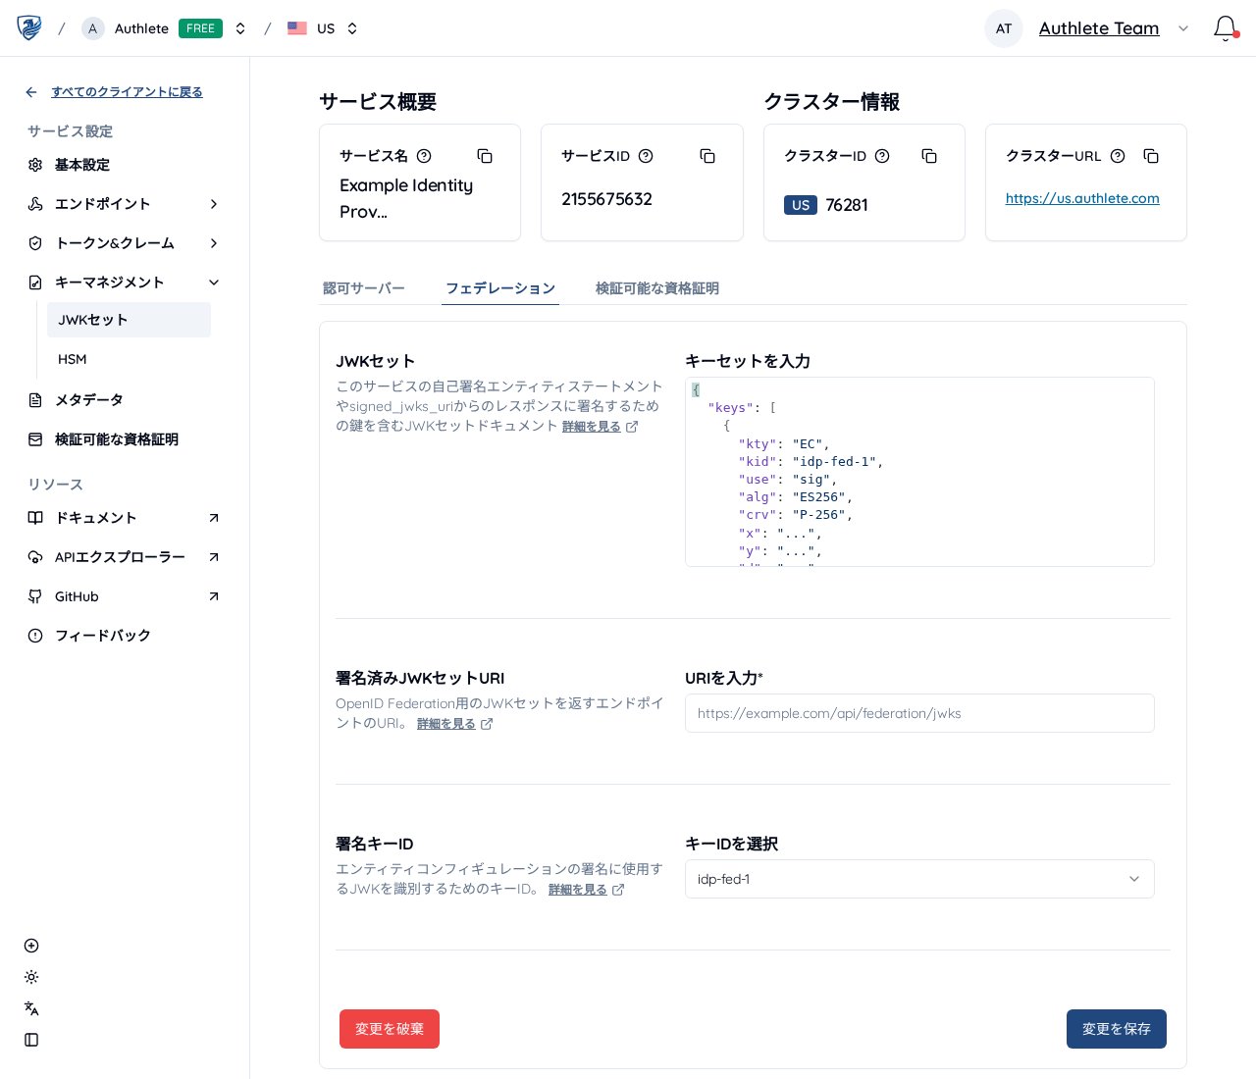Click into the キーセットを入力 JSON editor
Image resolution: width=1256 pixels, height=1079 pixels.
(x=919, y=472)
